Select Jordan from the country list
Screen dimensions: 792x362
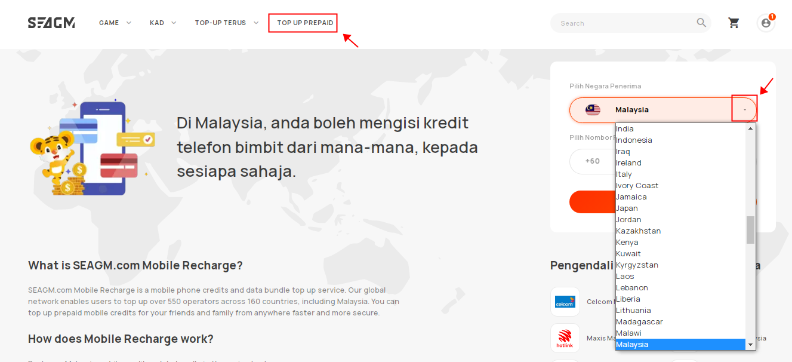pyautogui.click(x=680, y=220)
